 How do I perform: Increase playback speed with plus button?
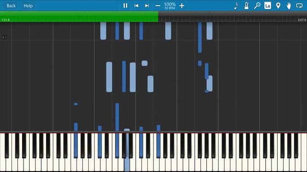pos(182,6)
